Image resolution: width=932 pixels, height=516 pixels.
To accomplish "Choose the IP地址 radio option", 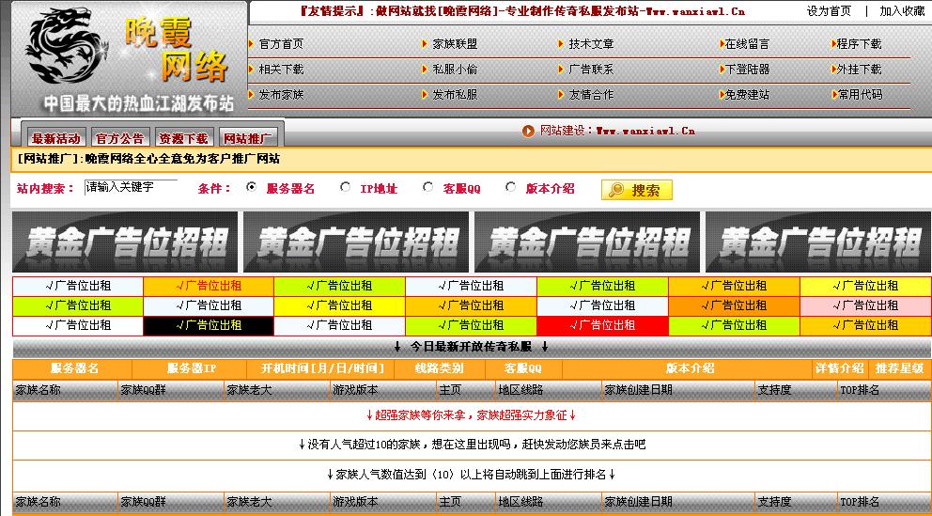I will [x=346, y=187].
